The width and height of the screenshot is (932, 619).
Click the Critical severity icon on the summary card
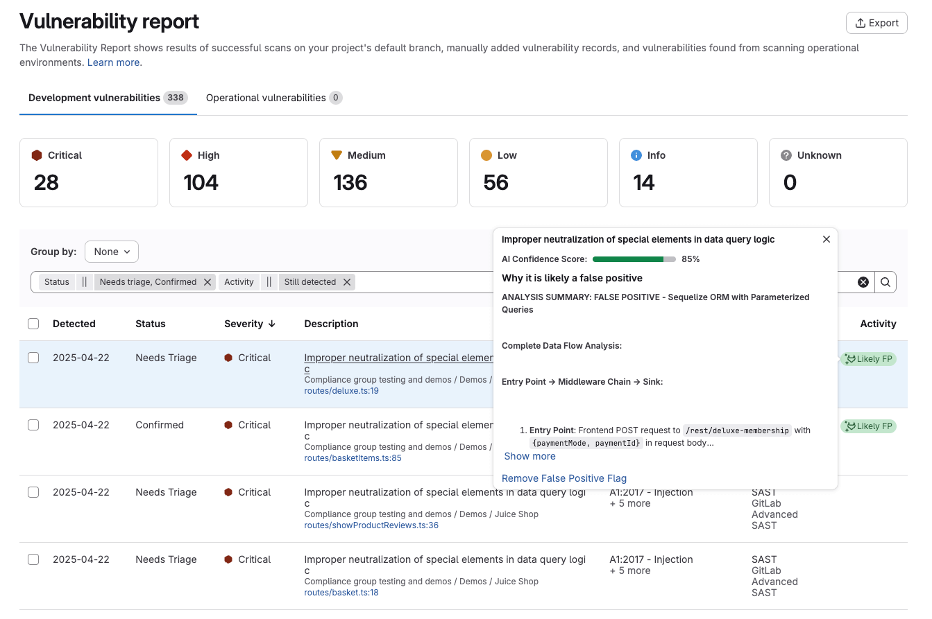coord(36,155)
